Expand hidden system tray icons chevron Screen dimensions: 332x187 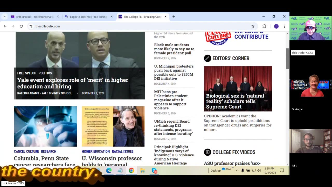pos(237,171)
